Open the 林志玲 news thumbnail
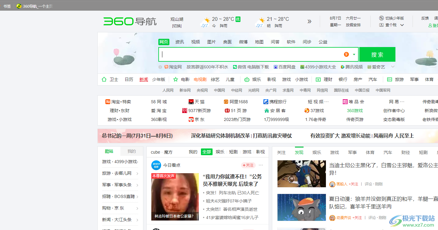 [175, 197]
